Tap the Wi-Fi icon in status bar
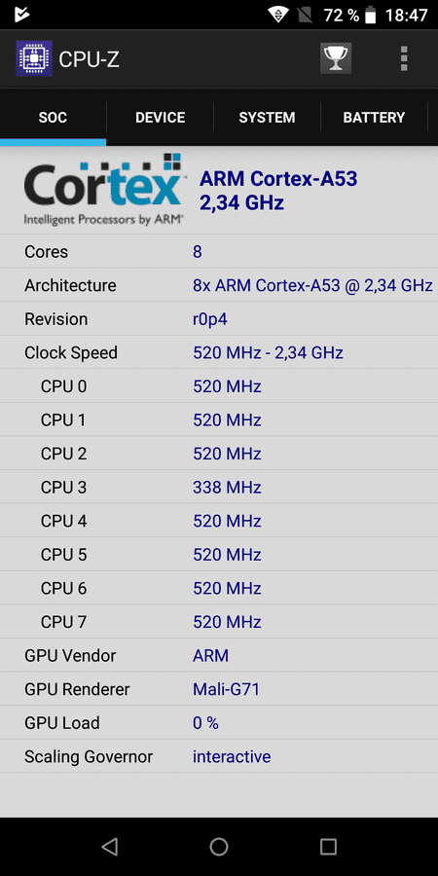The image size is (438, 876). (277, 15)
